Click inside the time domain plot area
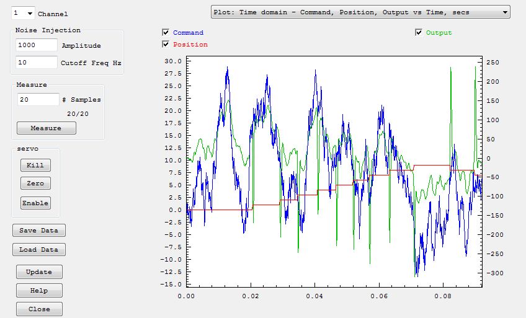The image size is (526, 318). click(334, 172)
